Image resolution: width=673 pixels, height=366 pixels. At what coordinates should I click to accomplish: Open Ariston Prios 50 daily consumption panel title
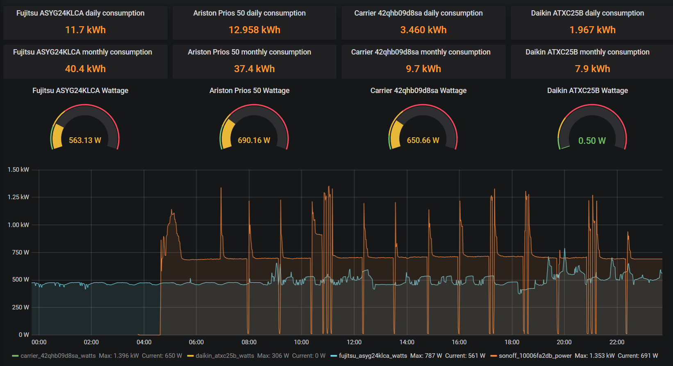249,13
